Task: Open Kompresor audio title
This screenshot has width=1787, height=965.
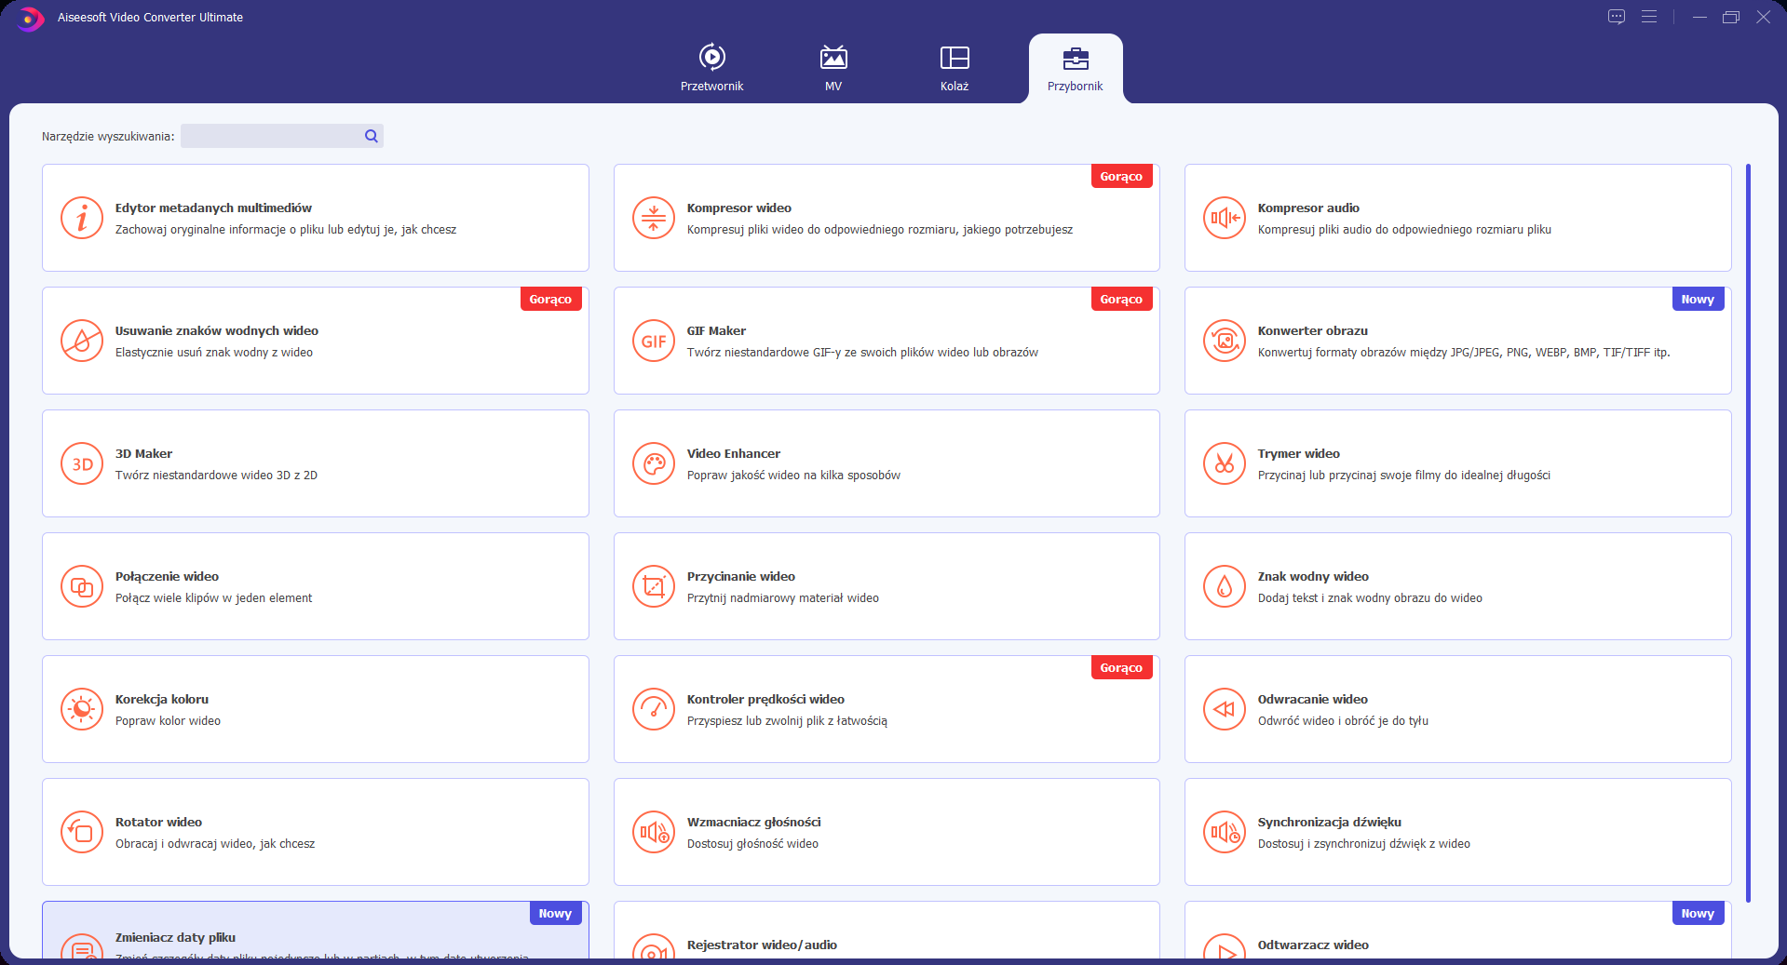Action: click(1308, 208)
